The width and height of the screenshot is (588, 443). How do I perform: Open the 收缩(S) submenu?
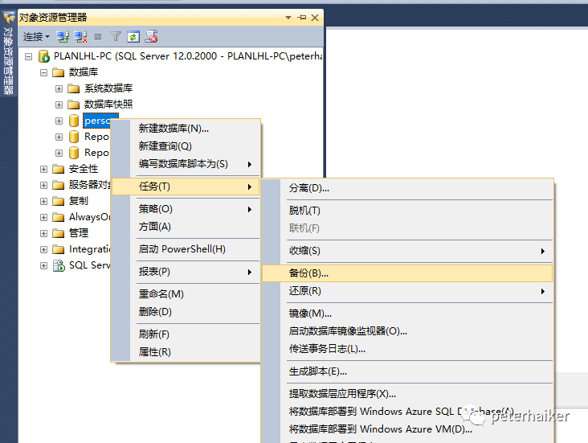click(x=407, y=251)
